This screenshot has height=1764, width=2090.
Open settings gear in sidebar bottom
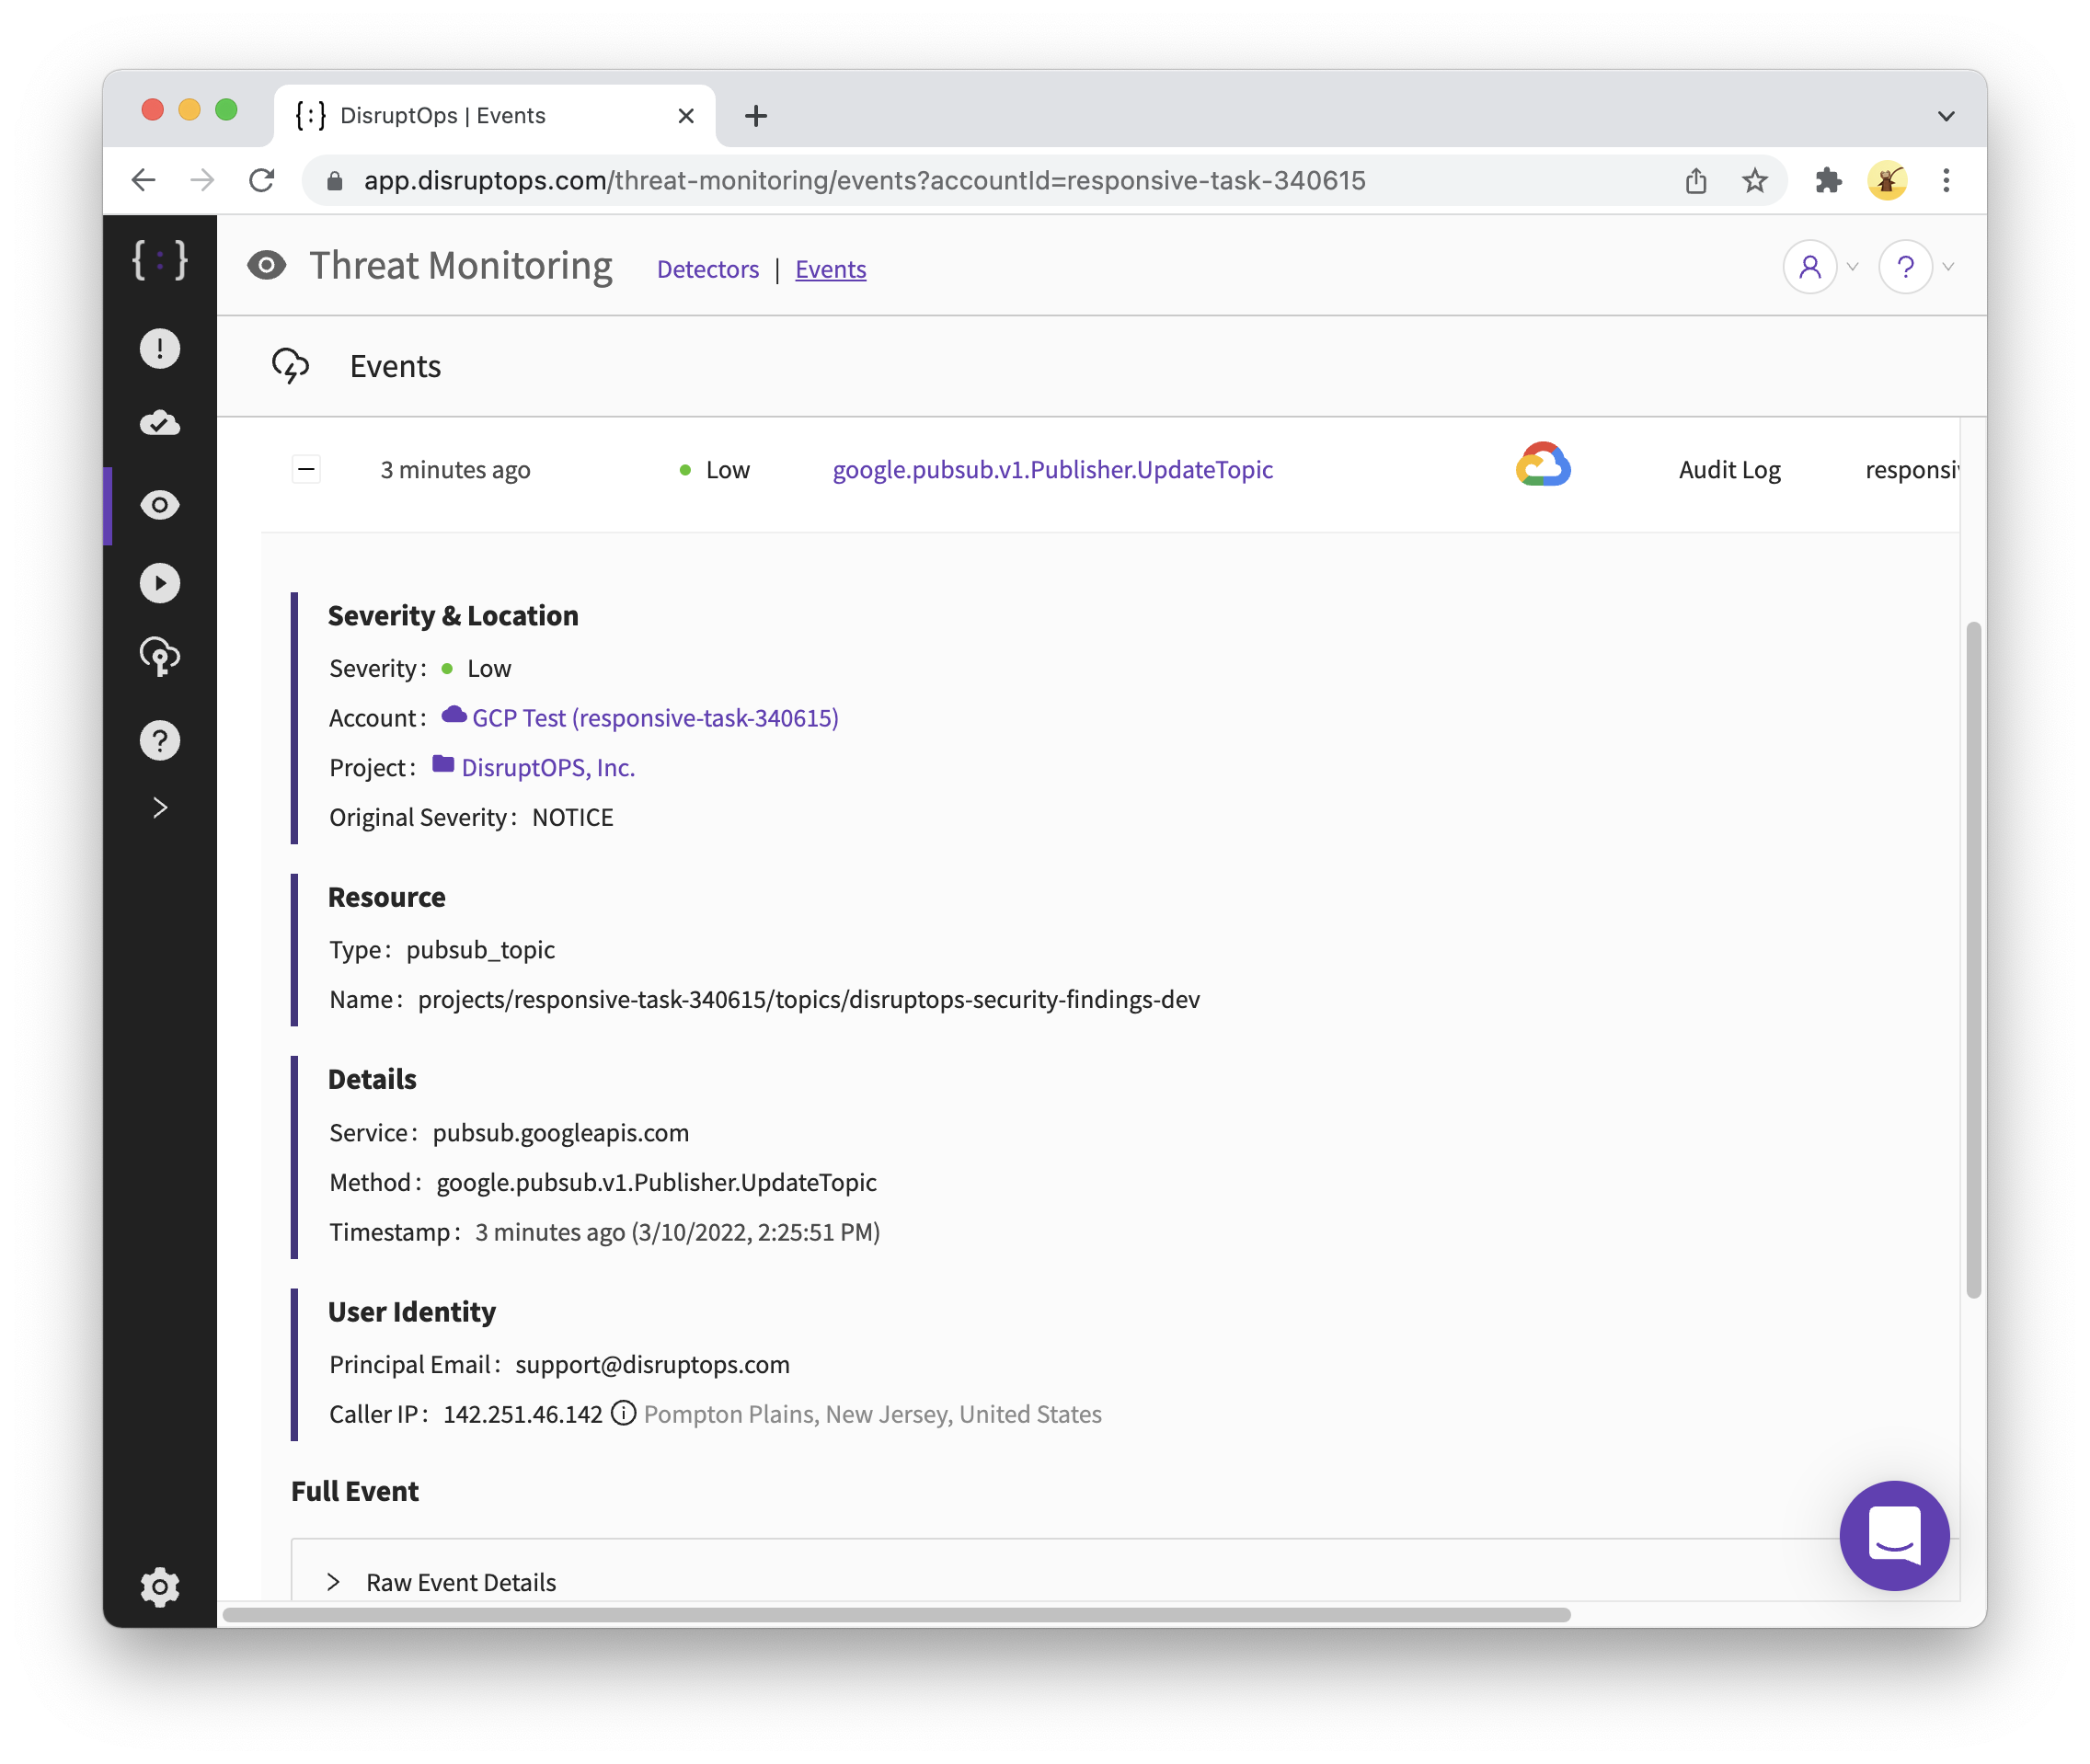[x=160, y=1587]
